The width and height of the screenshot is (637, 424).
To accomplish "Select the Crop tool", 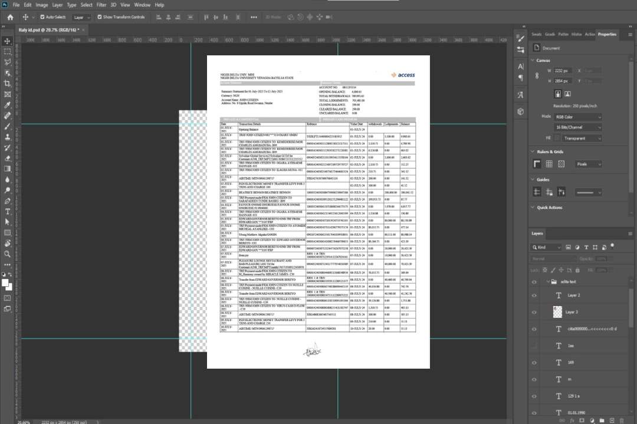I will click(7, 84).
